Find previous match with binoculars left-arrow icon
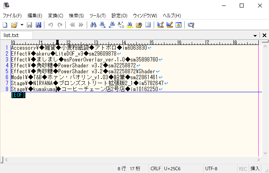 click(112, 25)
